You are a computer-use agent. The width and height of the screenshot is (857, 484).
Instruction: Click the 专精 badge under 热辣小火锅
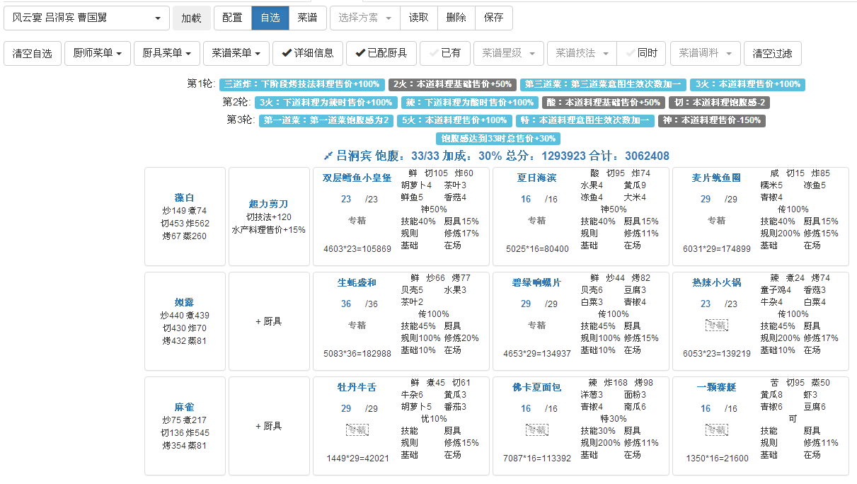click(x=716, y=325)
